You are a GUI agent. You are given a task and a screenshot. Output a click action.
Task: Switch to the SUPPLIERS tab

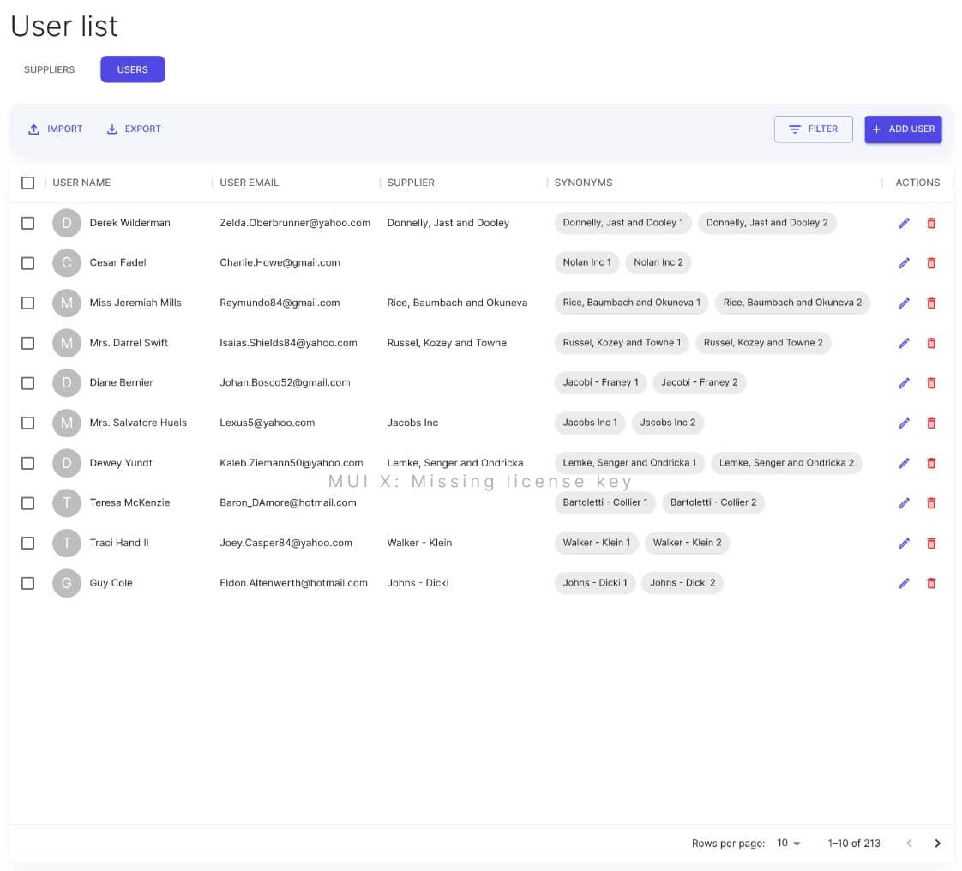[49, 69]
